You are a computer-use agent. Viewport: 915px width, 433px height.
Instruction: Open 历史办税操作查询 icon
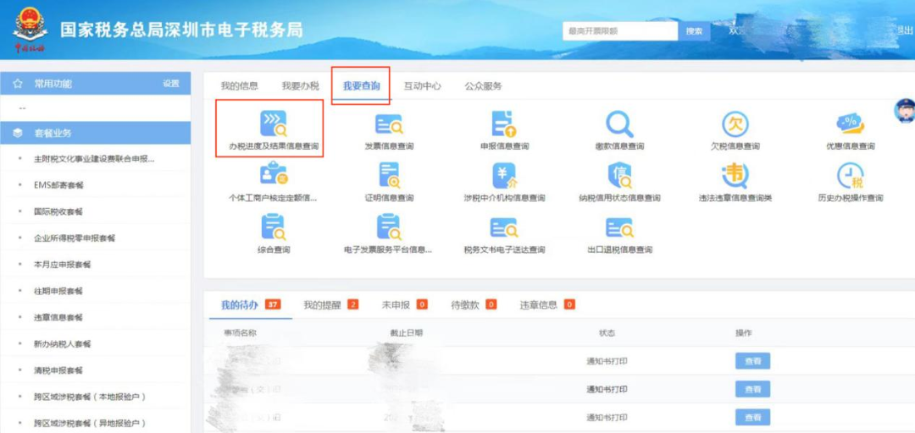click(x=850, y=175)
